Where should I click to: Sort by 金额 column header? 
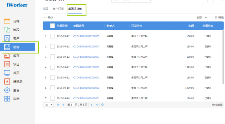coord(191,26)
